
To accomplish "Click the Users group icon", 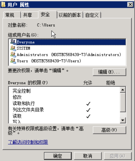I will point(13,61).
